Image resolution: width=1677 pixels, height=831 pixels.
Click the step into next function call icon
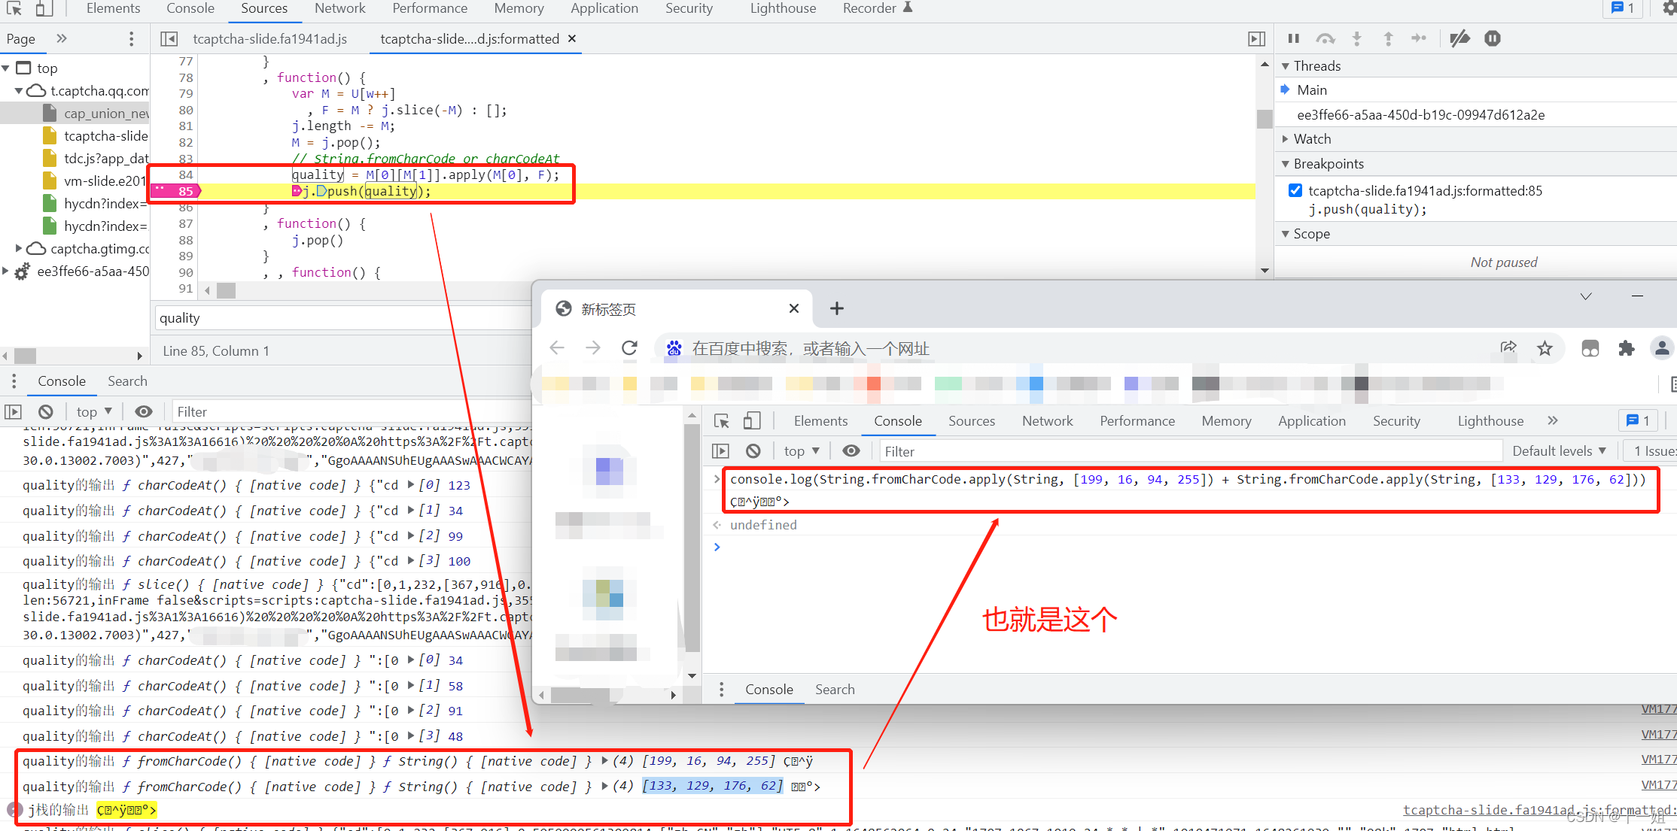pos(1357,38)
